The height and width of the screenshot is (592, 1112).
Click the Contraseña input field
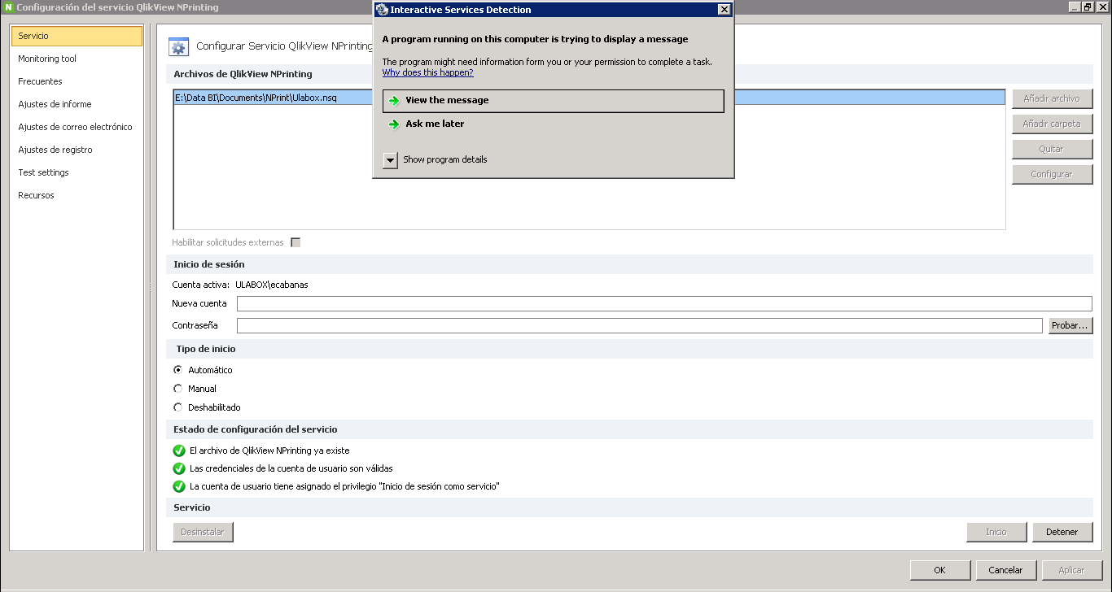pyautogui.click(x=639, y=325)
